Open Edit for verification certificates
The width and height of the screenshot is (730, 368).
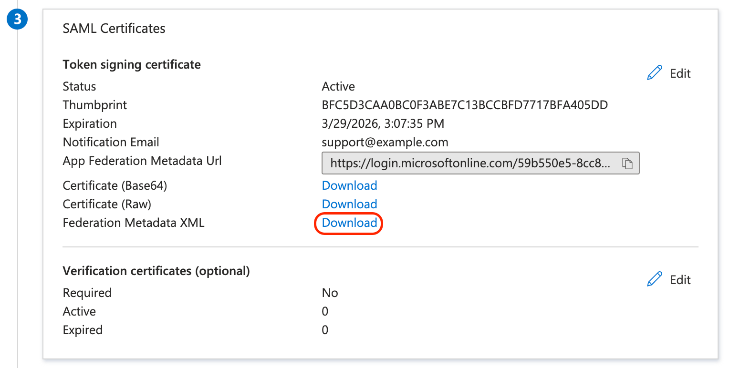coord(668,279)
